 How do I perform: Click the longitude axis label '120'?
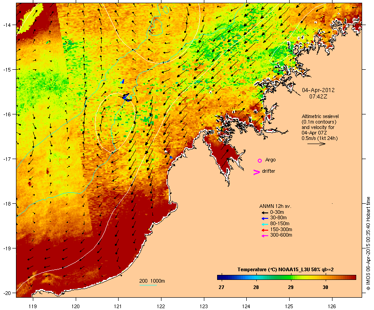76,306
